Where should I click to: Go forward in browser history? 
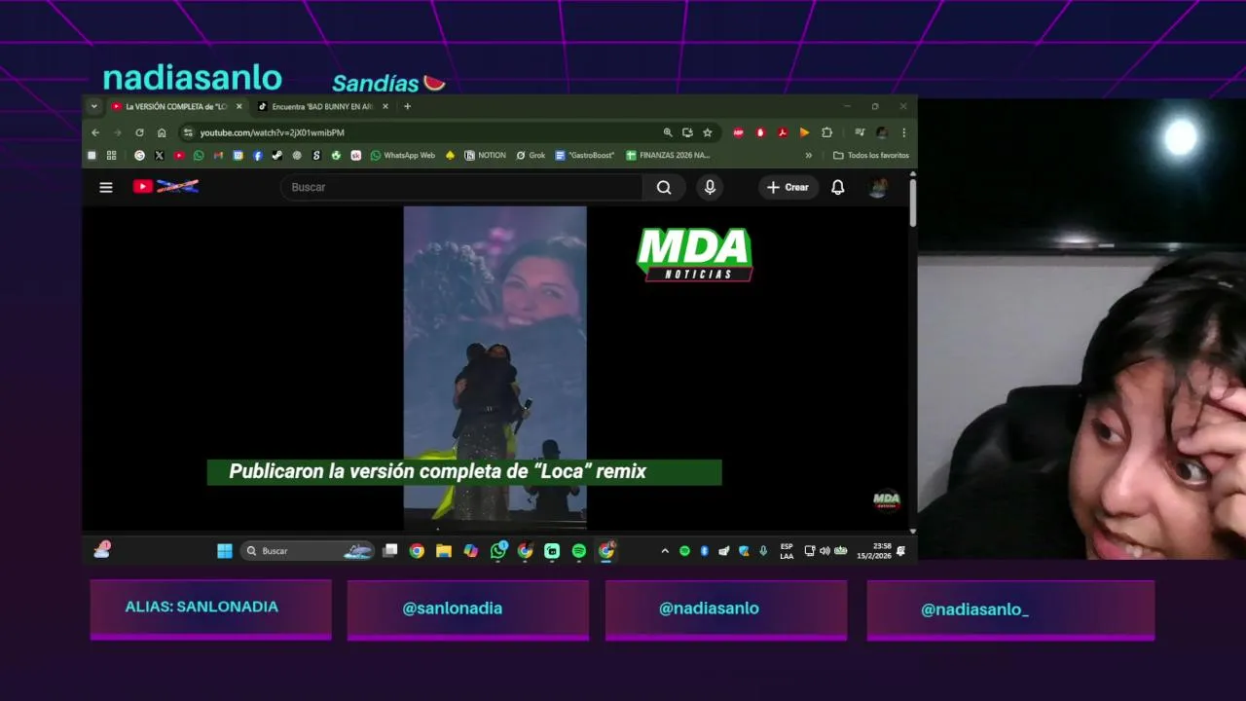pyautogui.click(x=117, y=132)
